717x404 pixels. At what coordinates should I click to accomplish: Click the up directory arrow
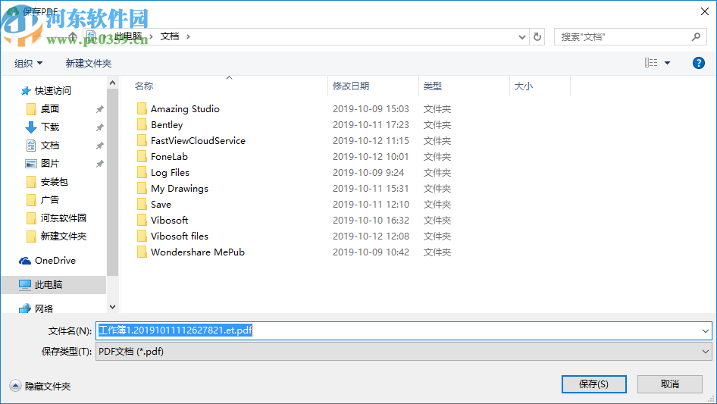(73, 36)
